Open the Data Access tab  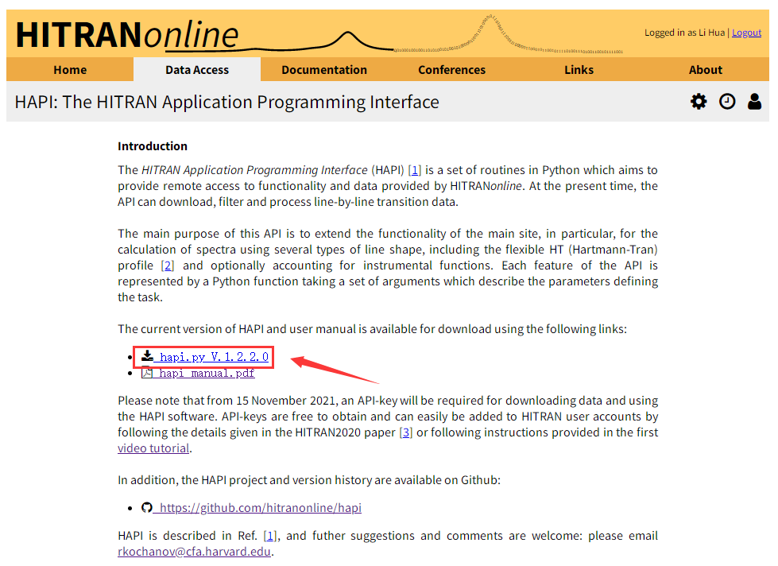click(196, 69)
